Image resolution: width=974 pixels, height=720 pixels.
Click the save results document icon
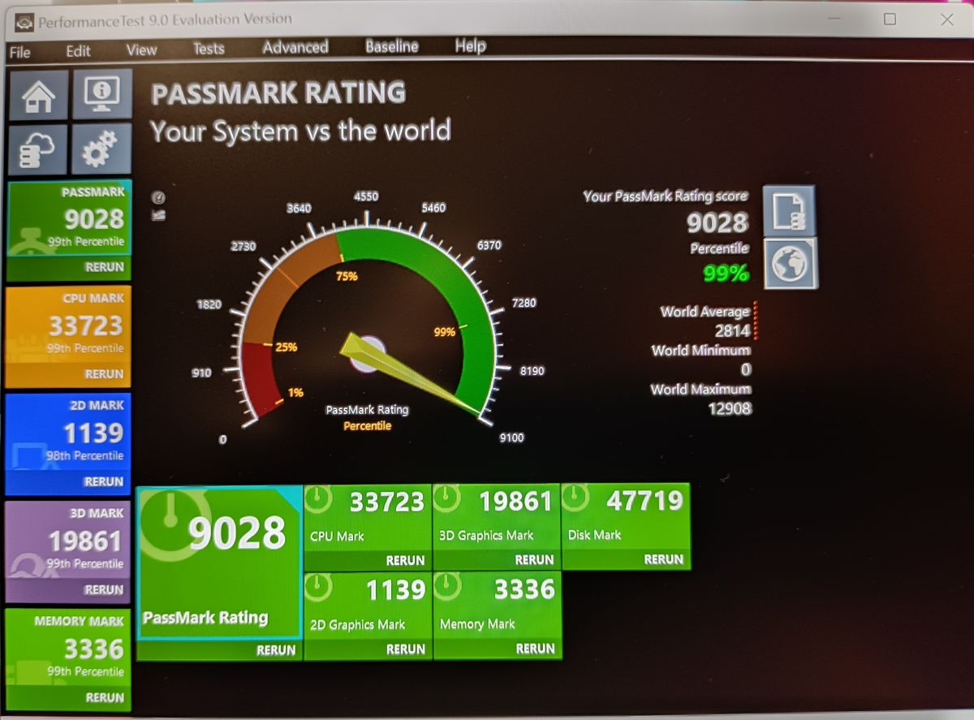point(789,210)
